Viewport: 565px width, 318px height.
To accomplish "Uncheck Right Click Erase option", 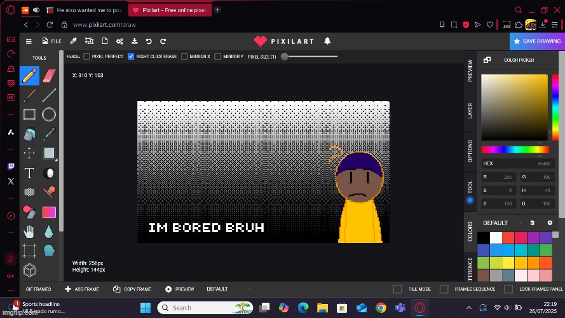I will (x=131, y=57).
